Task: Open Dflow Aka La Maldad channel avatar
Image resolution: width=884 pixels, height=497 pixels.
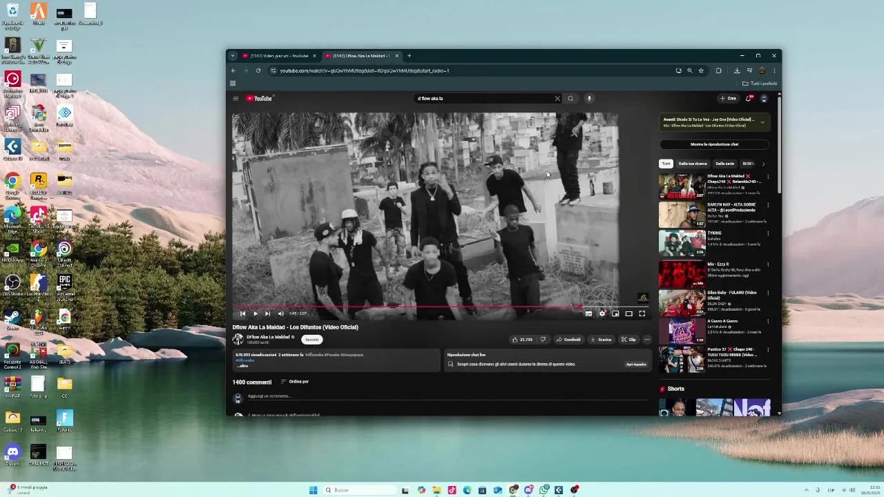Action: pos(238,340)
